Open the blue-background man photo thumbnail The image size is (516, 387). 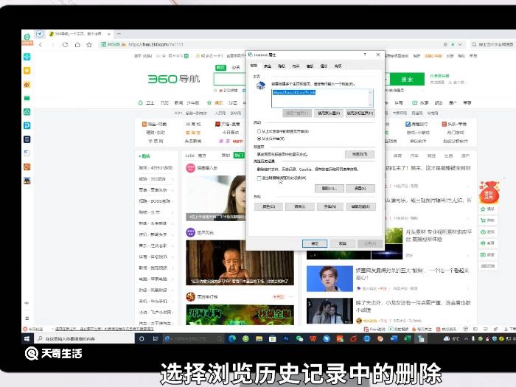coord(330,279)
